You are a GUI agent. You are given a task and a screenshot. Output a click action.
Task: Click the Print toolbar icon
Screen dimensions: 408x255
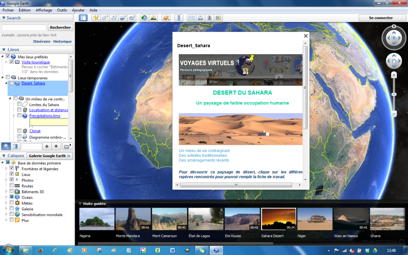click(x=200, y=18)
